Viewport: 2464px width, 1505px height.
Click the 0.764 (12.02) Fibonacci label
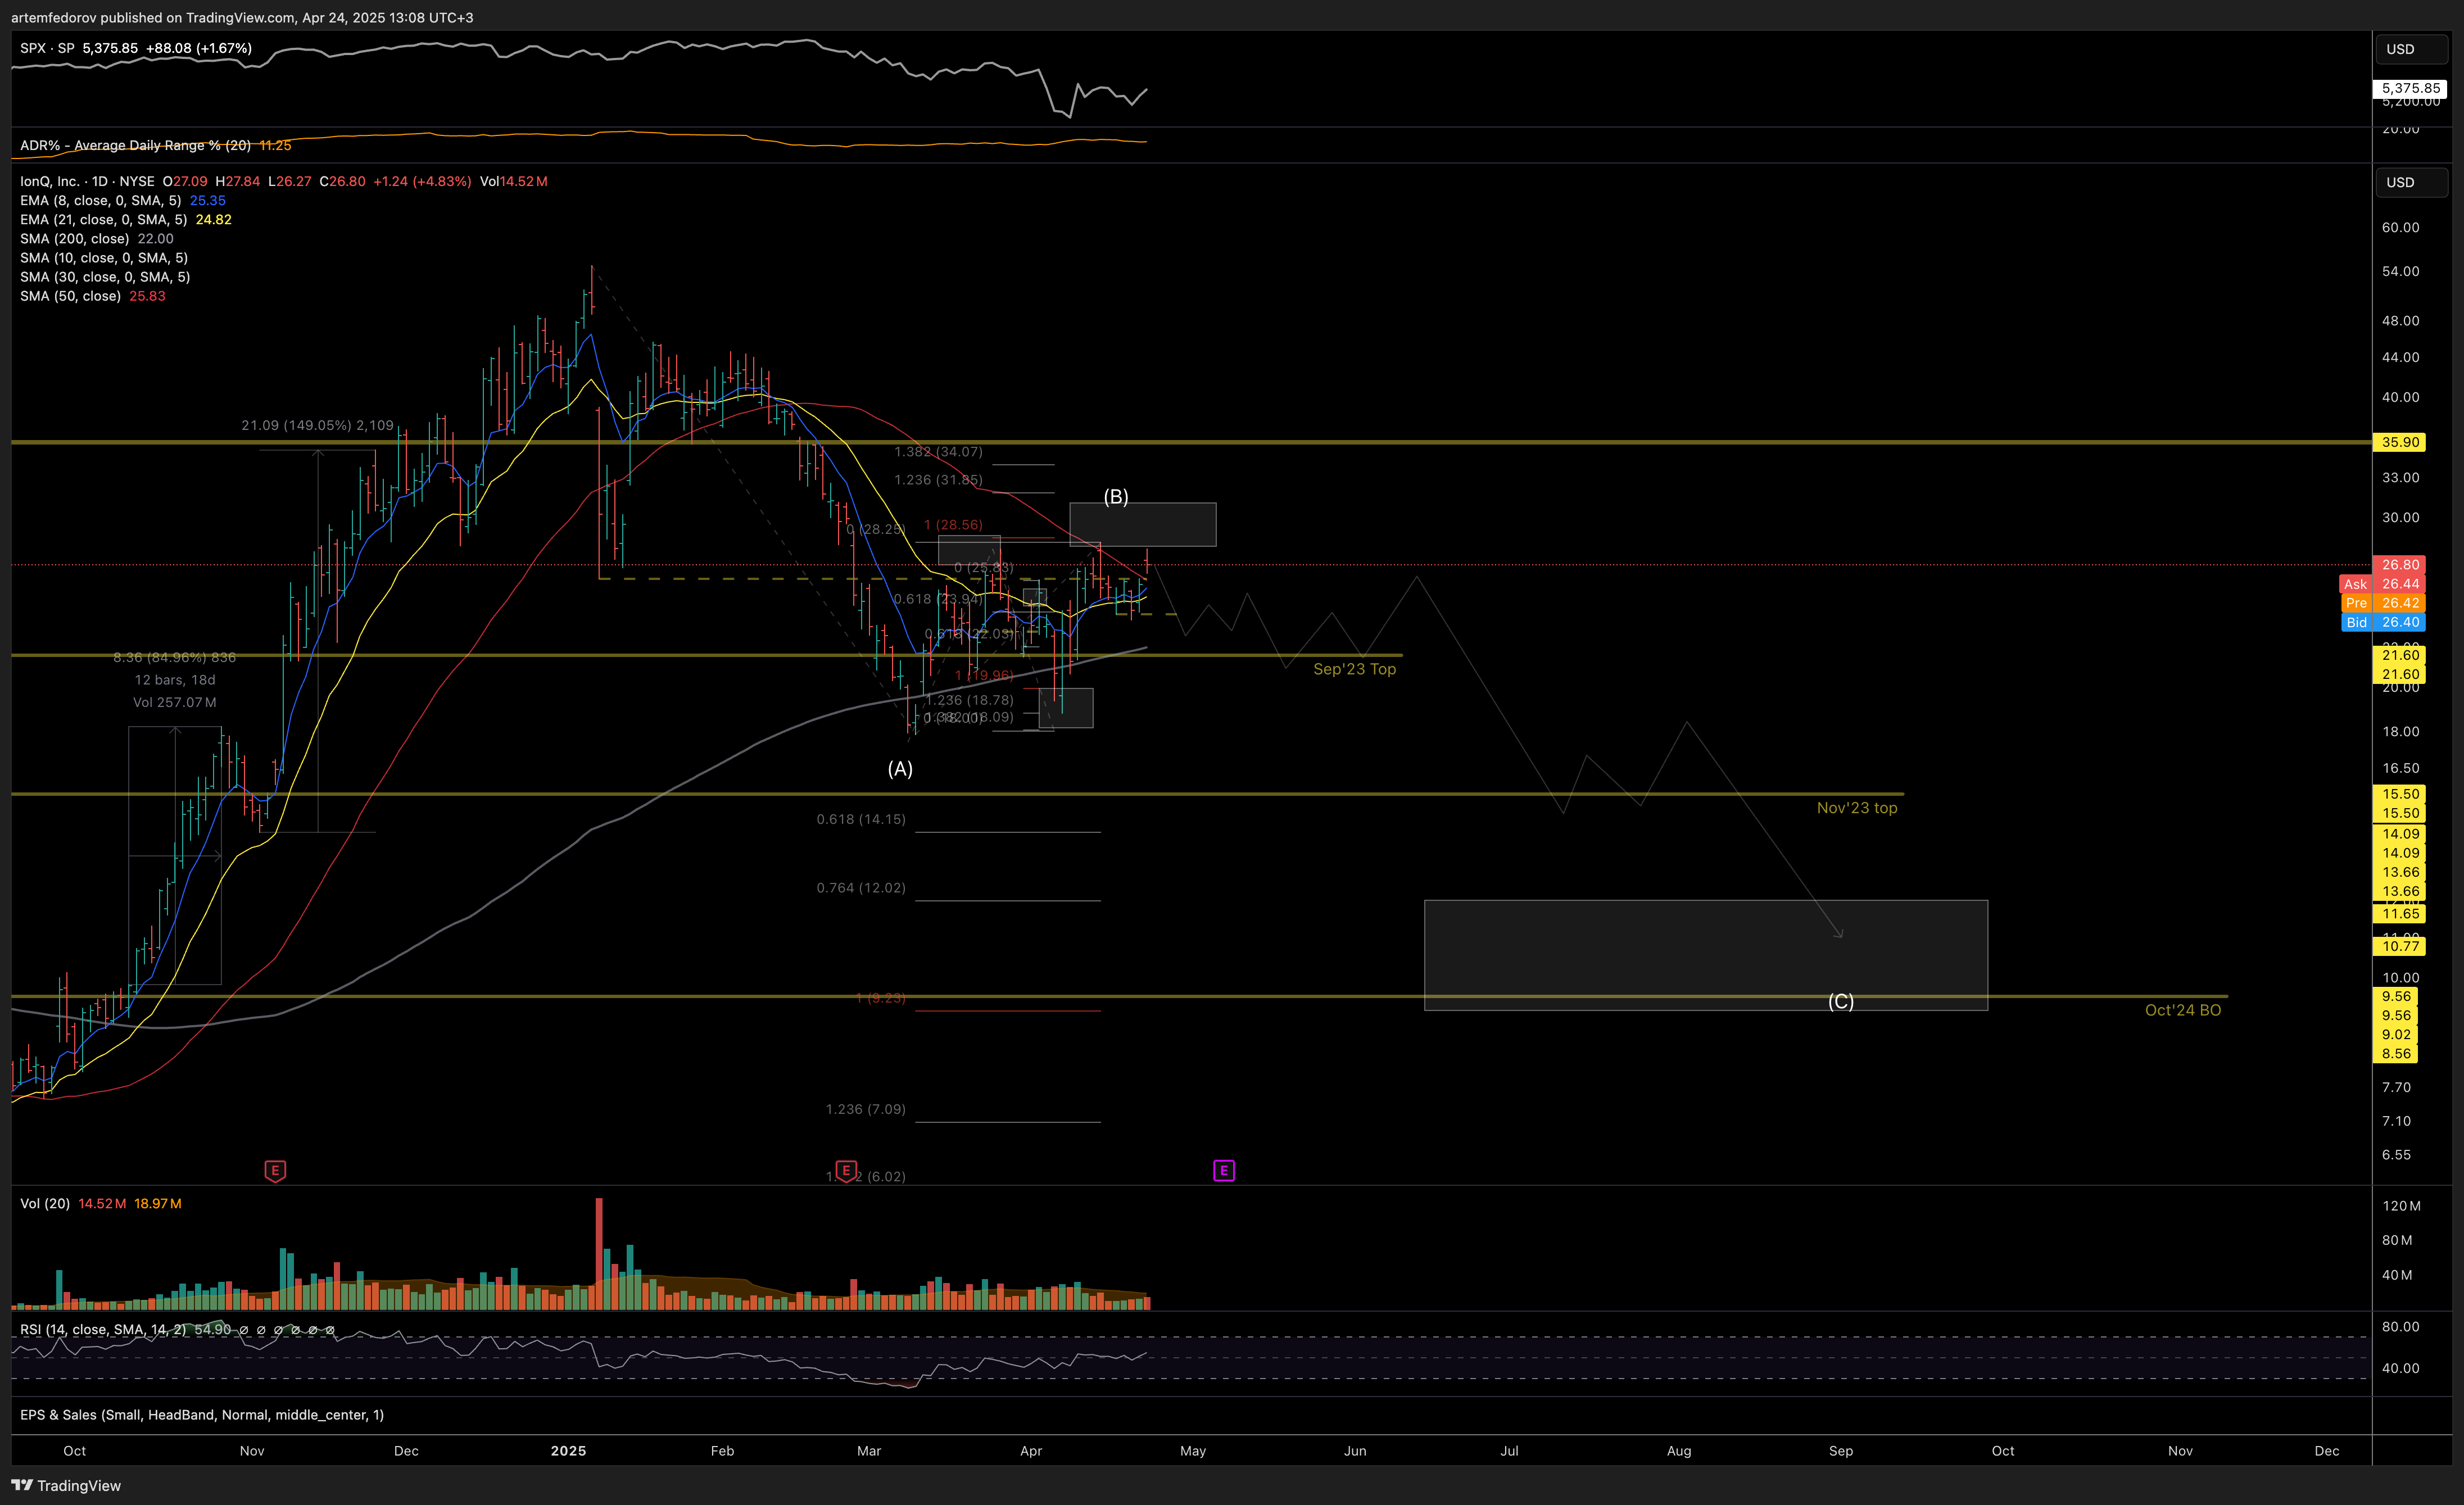861,888
